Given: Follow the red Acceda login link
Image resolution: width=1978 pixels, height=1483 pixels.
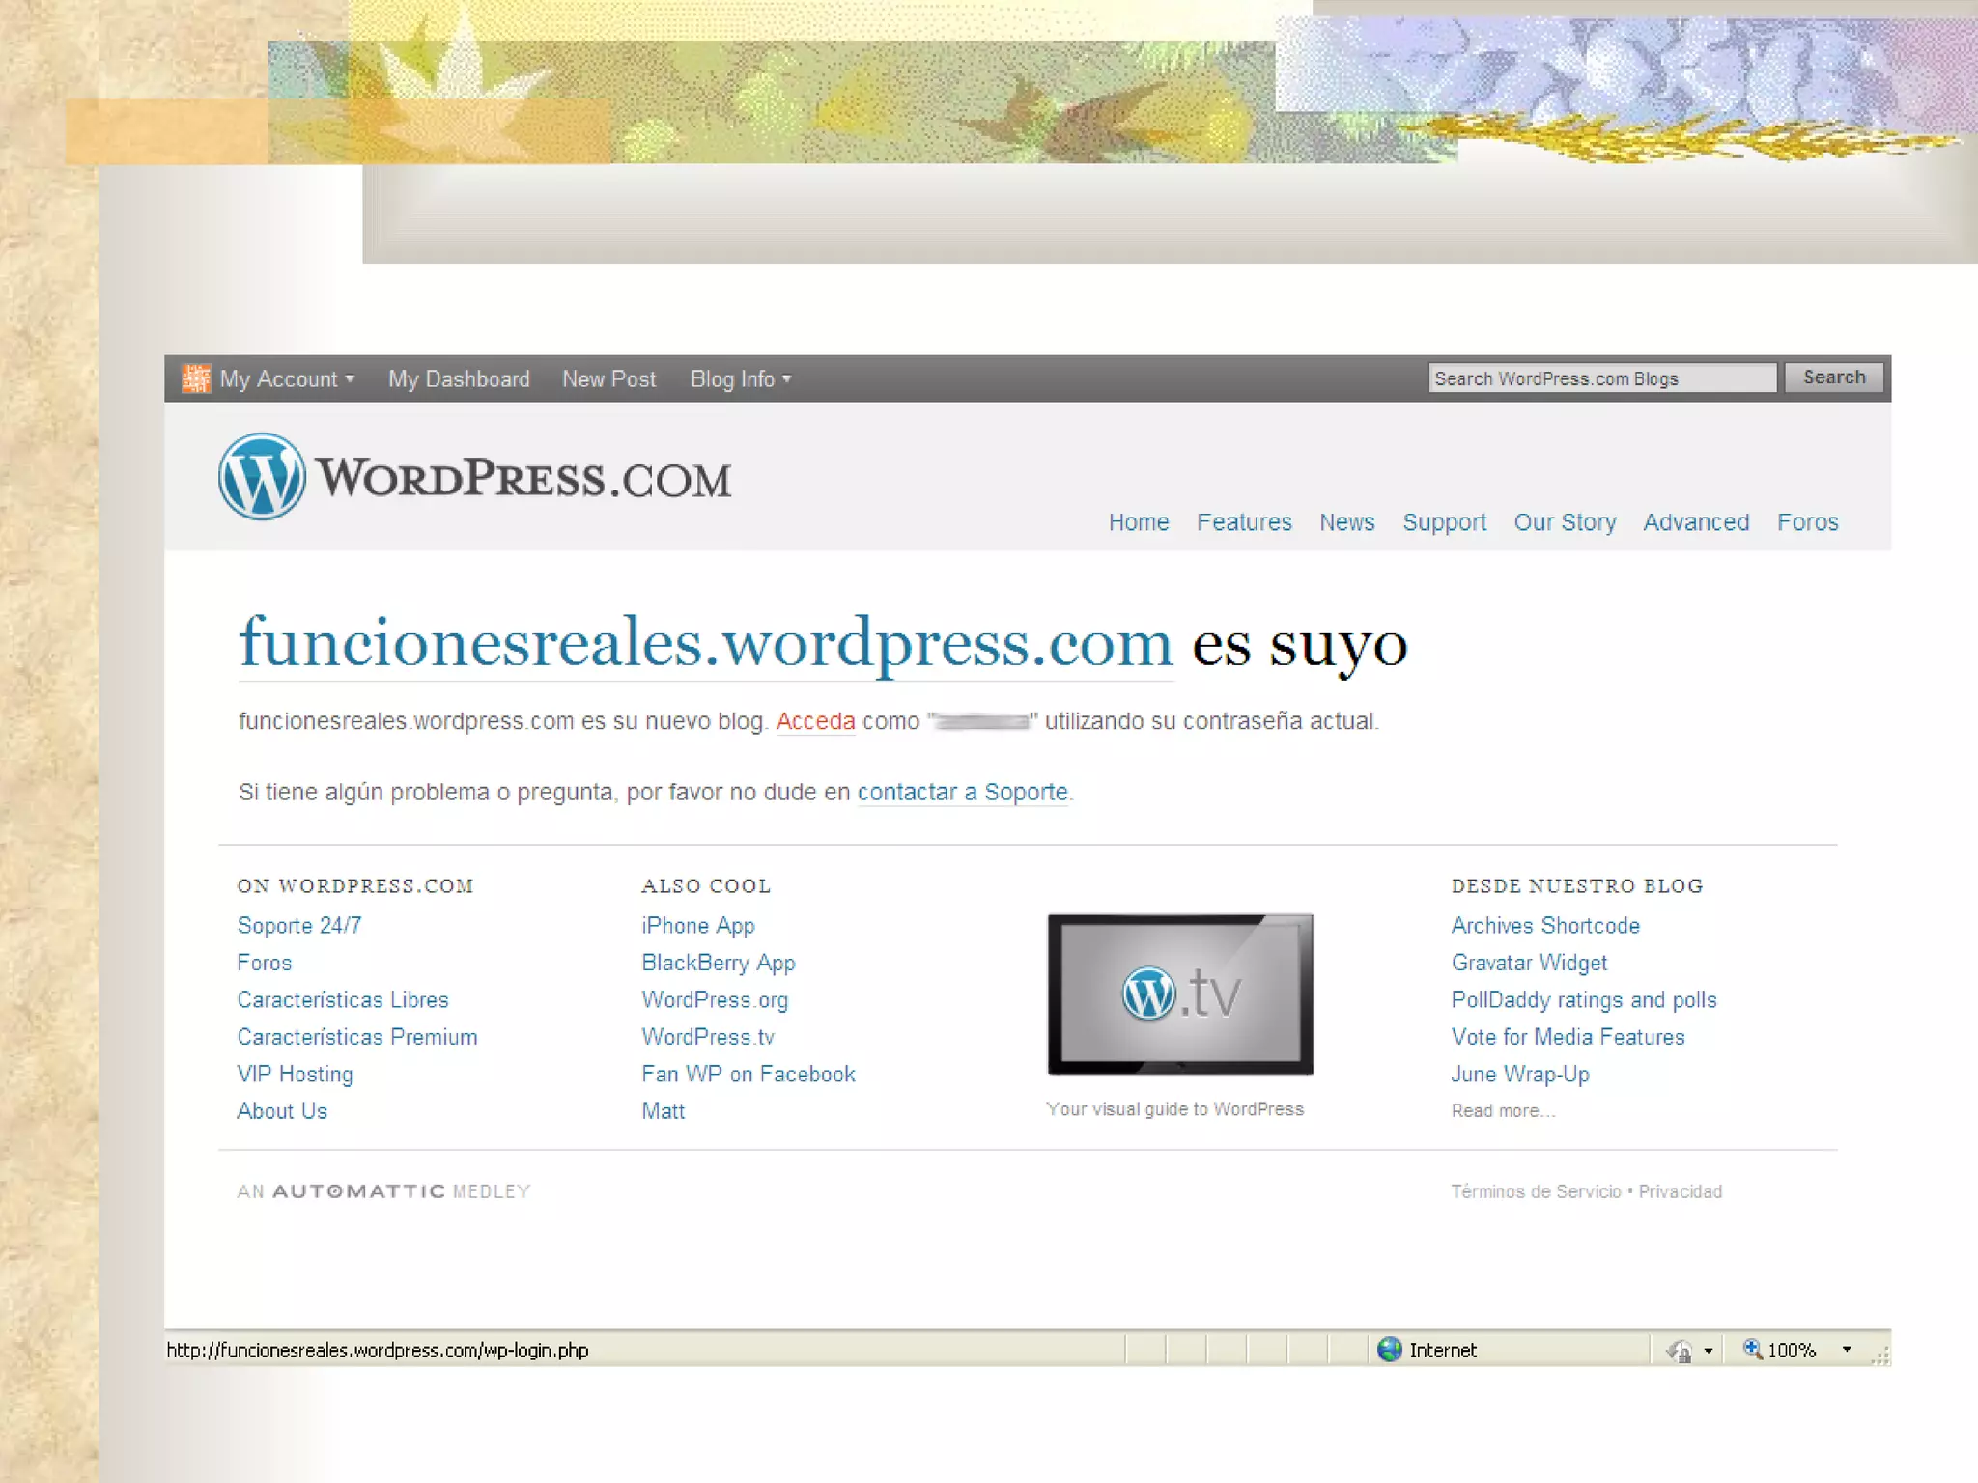Looking at the screenshot, I should pos(815,721).
